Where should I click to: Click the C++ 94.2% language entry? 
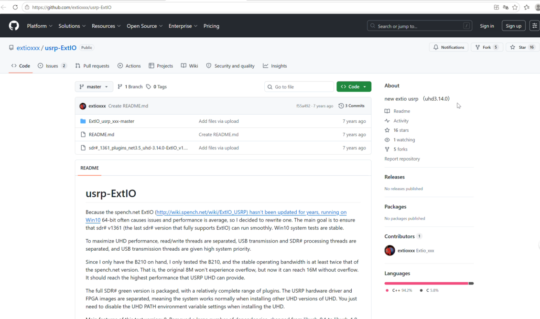(399, 290)
